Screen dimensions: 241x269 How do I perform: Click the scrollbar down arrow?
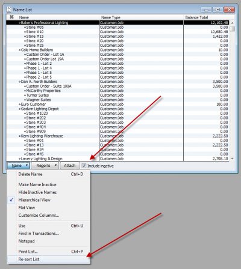232,159
